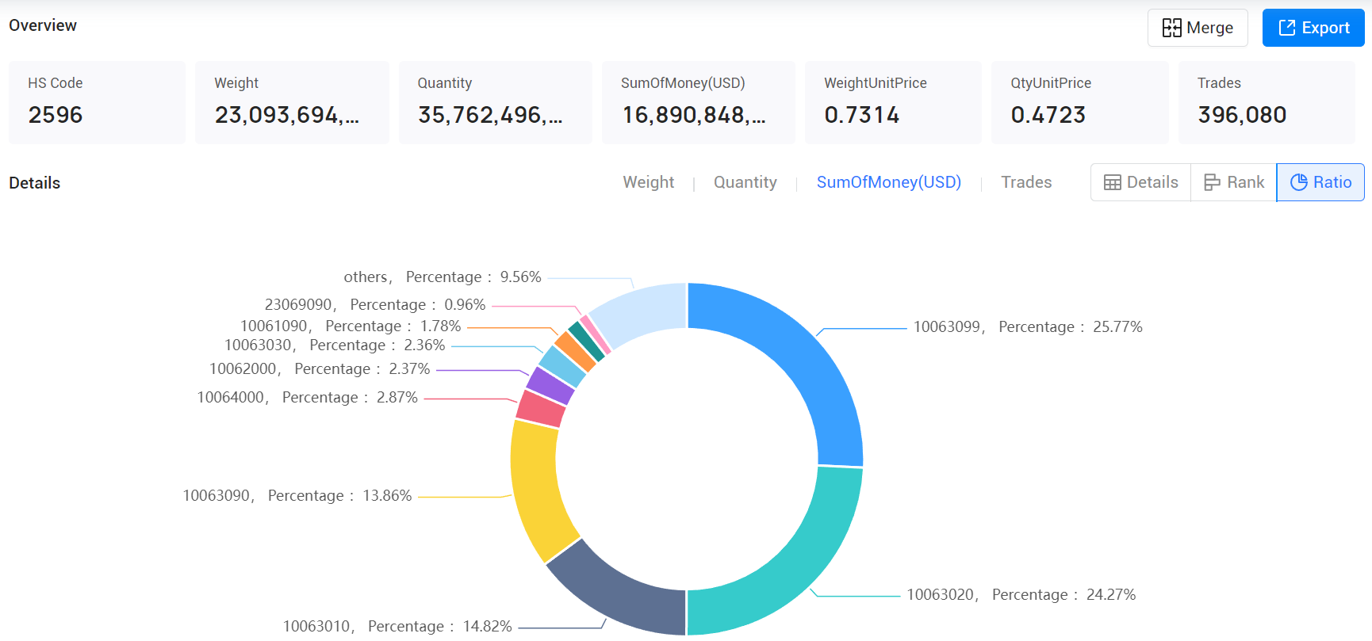Click the 10063030 percentage 2.36% label
1372x641 pixels.
pyautogui.click(x=335, y=345)
